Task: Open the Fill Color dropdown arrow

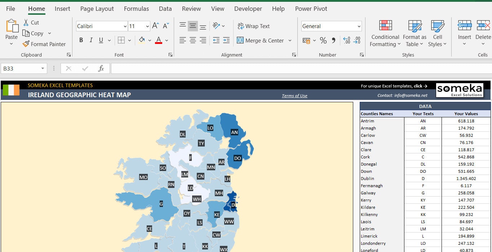Action: click(x=149, y=40)
